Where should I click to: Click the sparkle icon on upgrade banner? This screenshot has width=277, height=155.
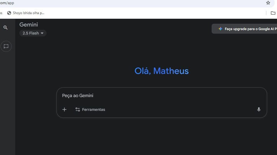220,29
